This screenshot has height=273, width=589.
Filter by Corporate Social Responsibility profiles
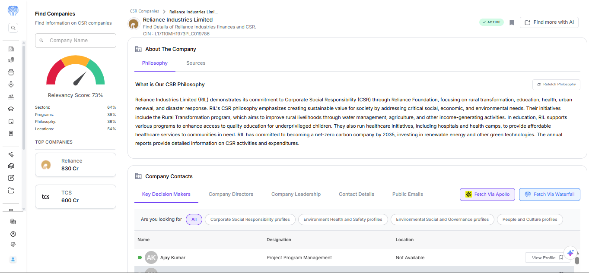click(250, 220)
